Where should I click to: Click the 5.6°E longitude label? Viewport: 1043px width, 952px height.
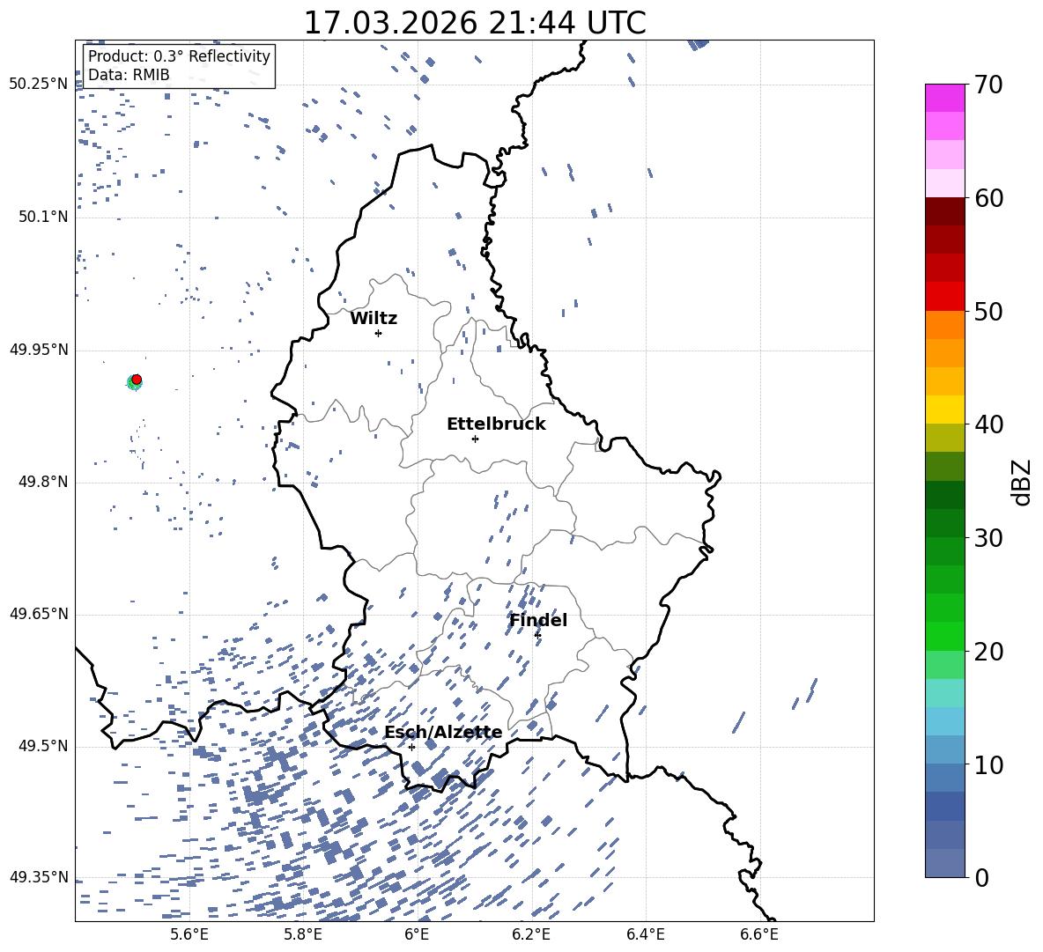[x=189, y=934]
